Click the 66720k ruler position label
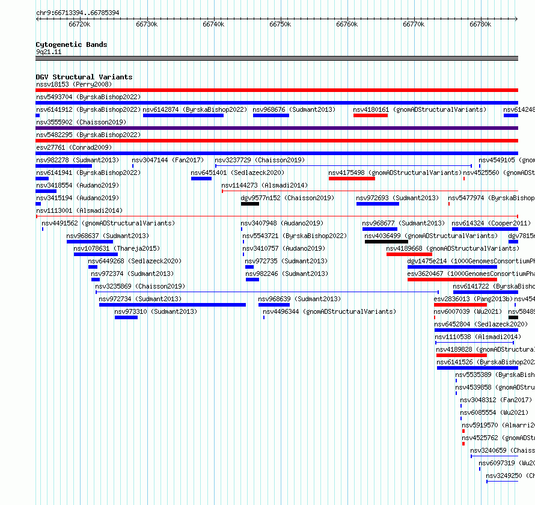The width and height of the screenshot is (535, 505). (79, 24)
